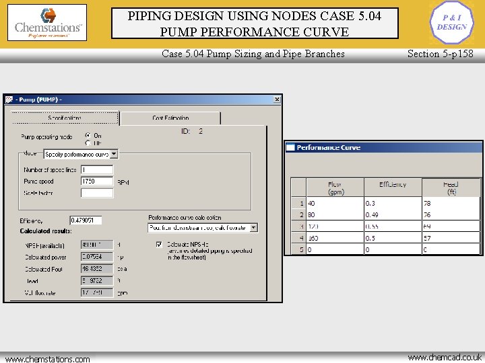This screenshot has height=363, width=485.
Task: Select the Off pump operating mode
Action: click(88, 143)
